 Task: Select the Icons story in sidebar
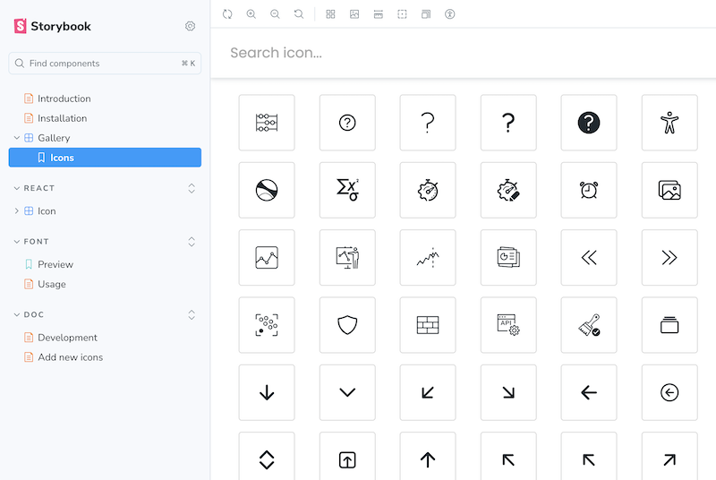tap(105, 158)
